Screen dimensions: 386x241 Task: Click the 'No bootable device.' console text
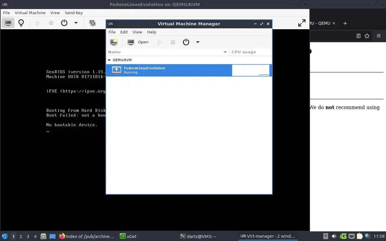click(x=72, y=125)
